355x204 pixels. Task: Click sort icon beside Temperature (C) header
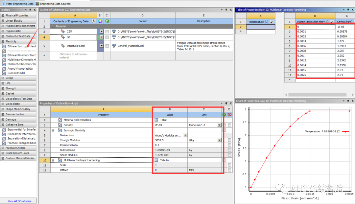tap(272, 22)
